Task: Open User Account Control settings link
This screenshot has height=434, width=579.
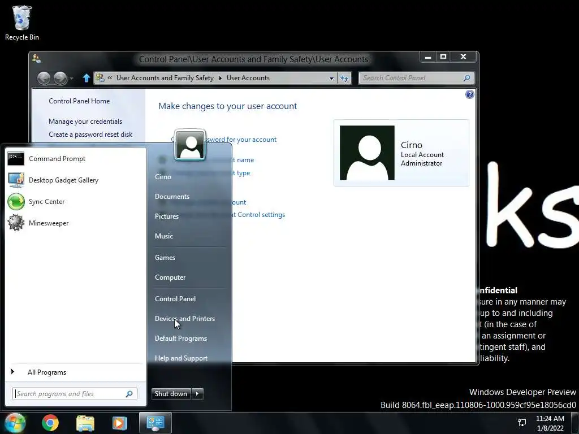Action: point(259,215)
